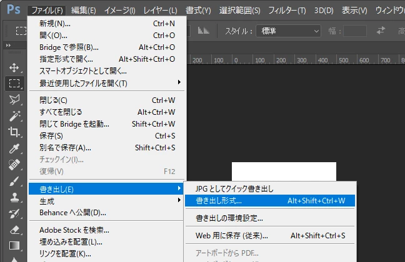Choose Web 用に保存 (従来)... item
This screenshot has width=405, height=262.
[x=270, y=235]
